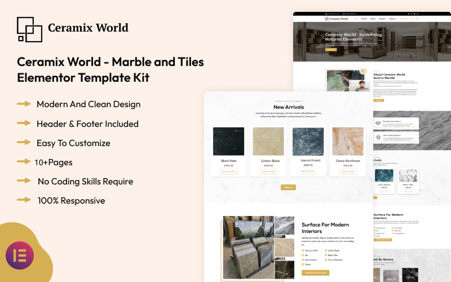The height and width of the screenshot is (282, 451).
Task: Click the header cart icon
Action: pyautogui.click(x=416, y=19)
